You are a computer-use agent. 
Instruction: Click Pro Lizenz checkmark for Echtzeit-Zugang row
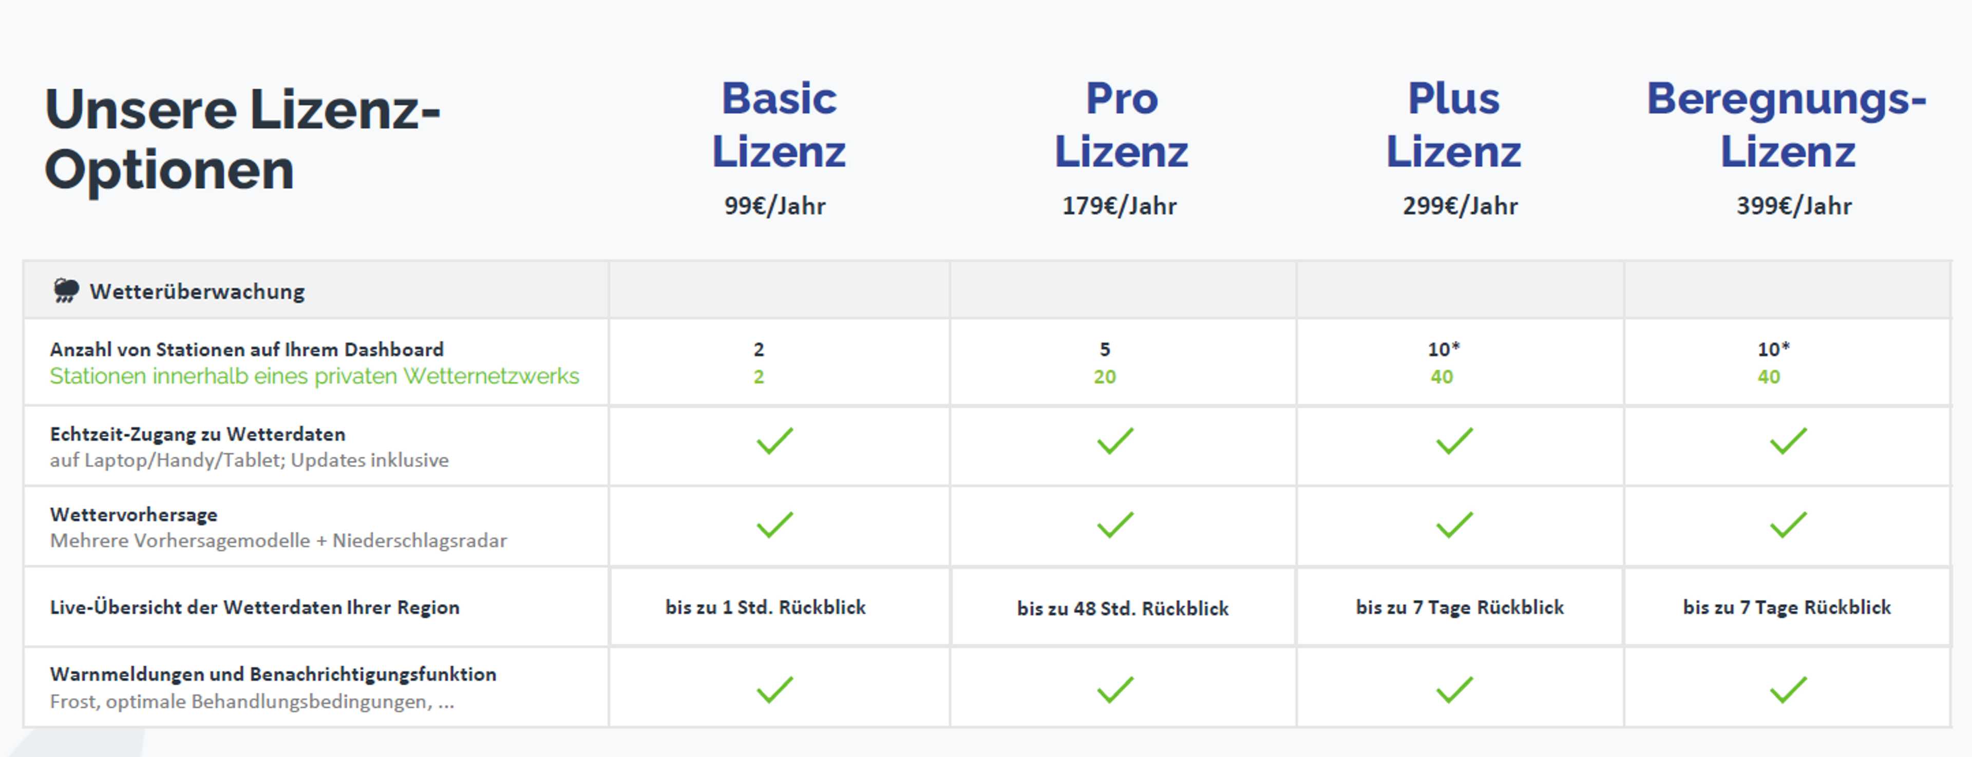point(1114,441)
